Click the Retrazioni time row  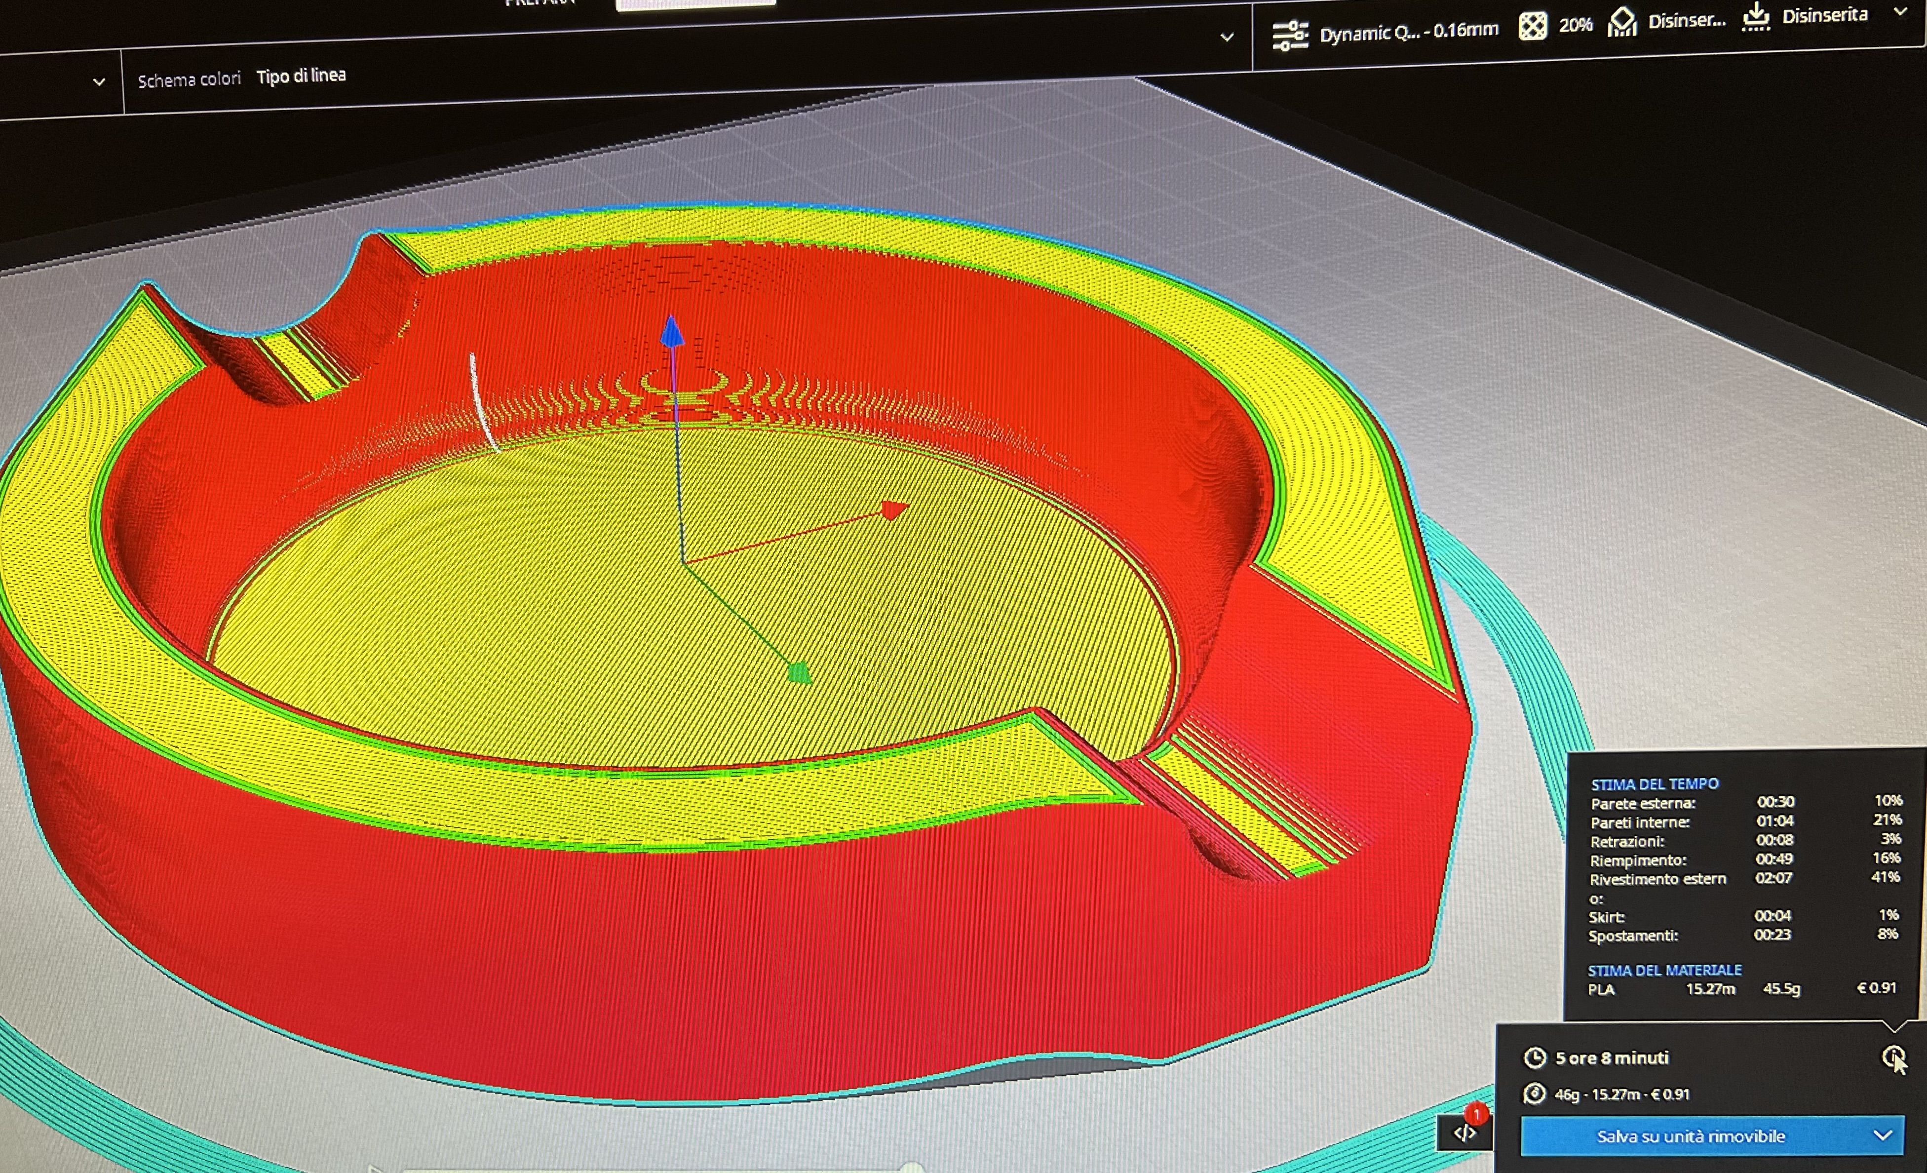(1745, 841)
